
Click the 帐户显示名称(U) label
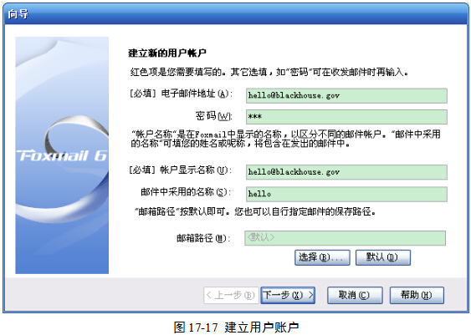(180, 170)
